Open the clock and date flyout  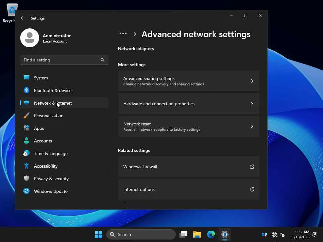click(300, 234)
